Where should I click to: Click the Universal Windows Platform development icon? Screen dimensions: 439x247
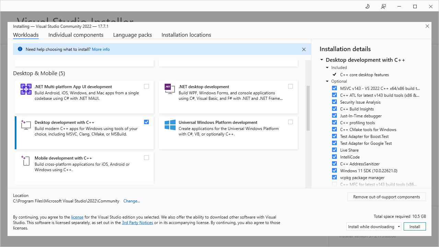point(169,125)
